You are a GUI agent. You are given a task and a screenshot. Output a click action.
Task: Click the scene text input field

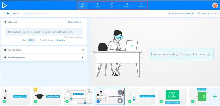44,32
